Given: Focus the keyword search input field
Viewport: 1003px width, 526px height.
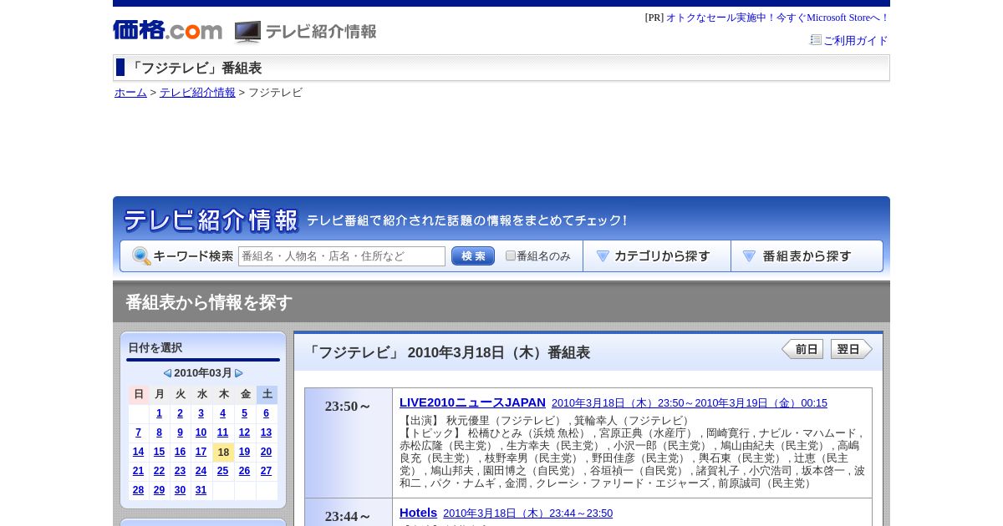Looking at the screenshot, I should pyautogui.click(x=342, y=256).
